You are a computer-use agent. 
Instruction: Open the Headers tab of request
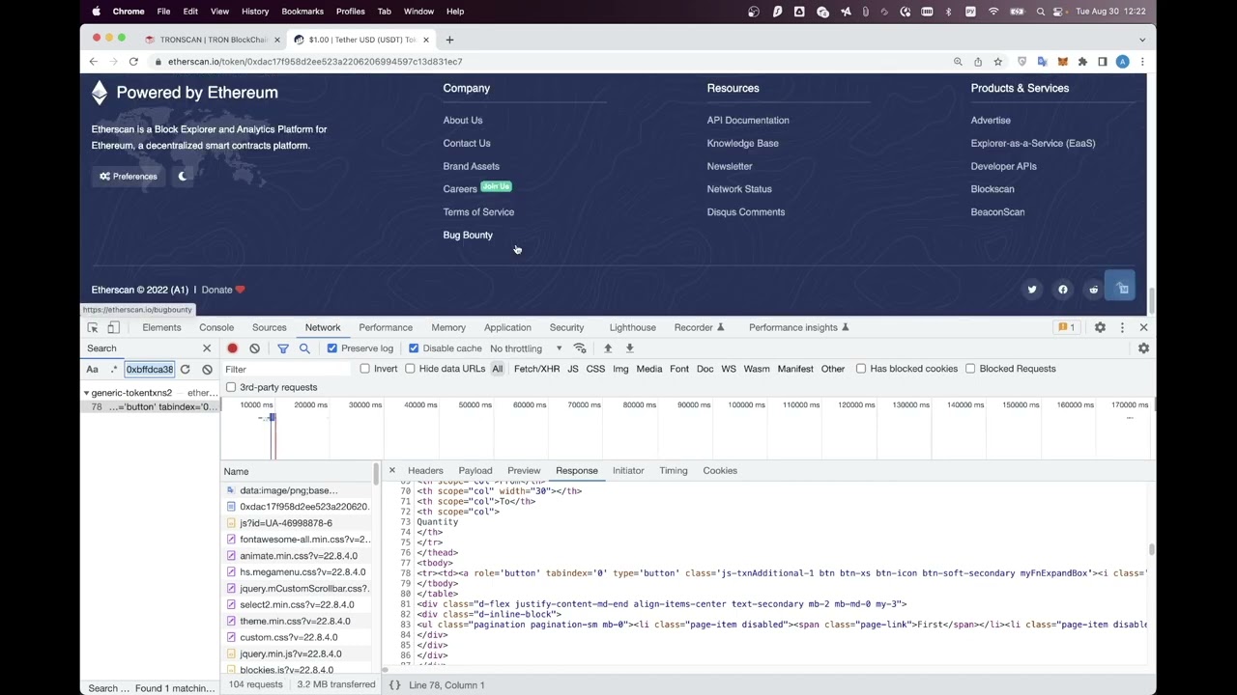(425, 470)
